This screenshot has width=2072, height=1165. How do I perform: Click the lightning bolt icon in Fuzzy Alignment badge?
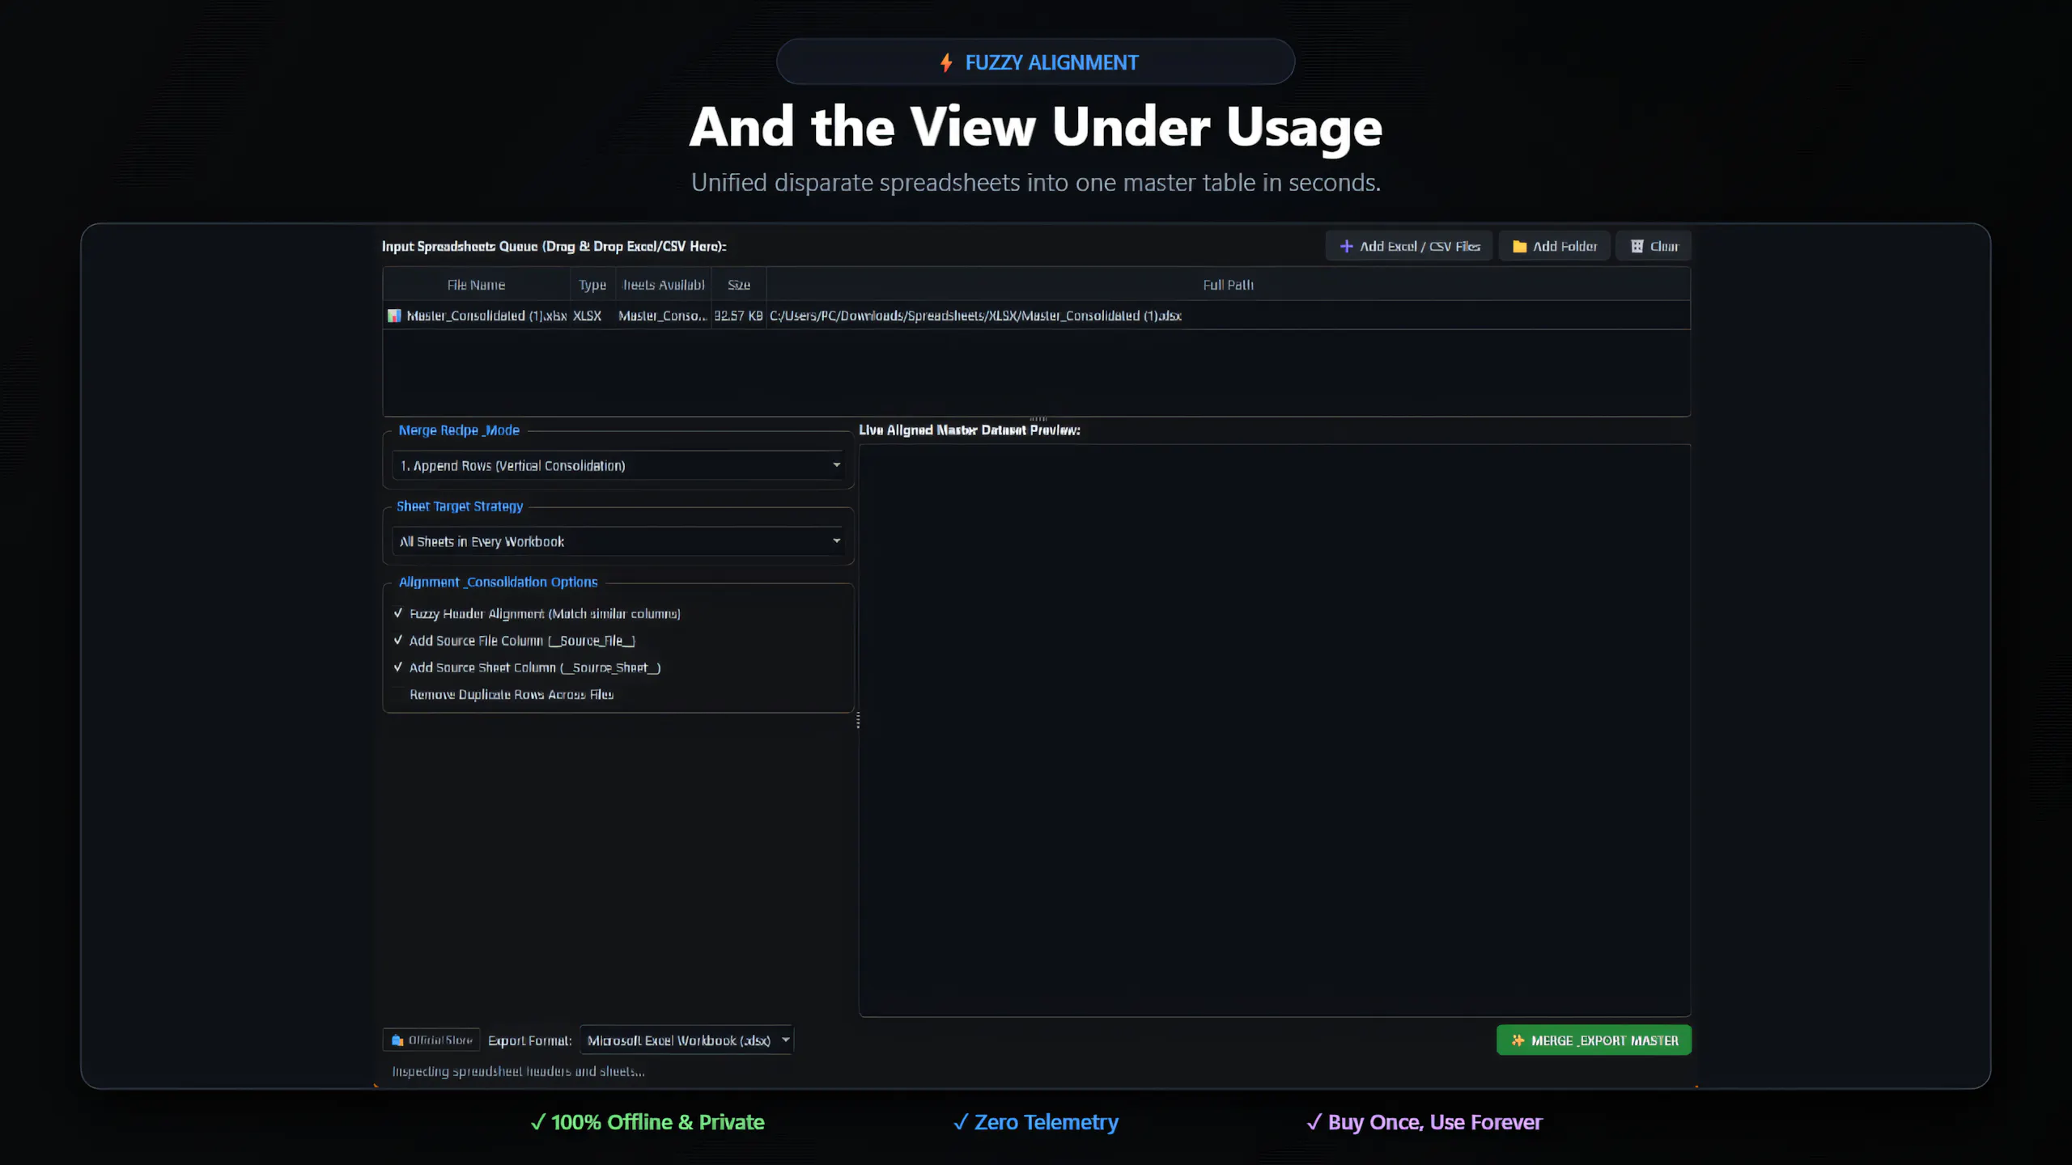point(946,62)
